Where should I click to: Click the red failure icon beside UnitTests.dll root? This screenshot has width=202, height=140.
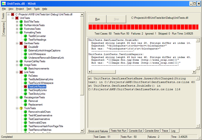[12, 14]
